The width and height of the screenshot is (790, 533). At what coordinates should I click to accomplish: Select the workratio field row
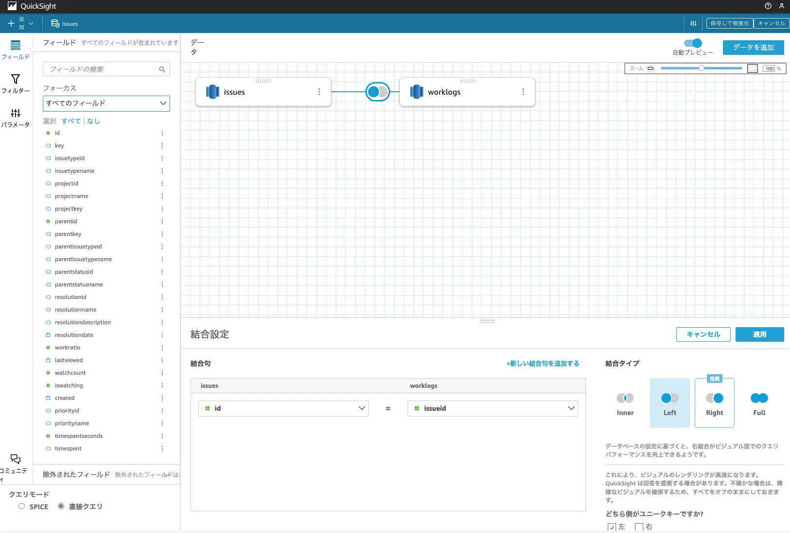click(106, 348)
